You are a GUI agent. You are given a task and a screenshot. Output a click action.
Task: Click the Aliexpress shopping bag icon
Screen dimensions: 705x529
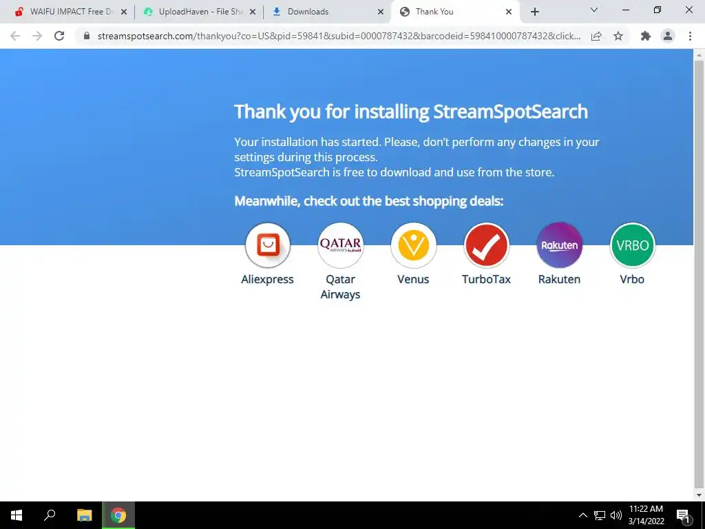pos(268,245)
